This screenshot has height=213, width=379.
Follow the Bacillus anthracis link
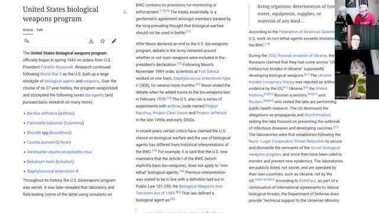(x=42, y=113)
